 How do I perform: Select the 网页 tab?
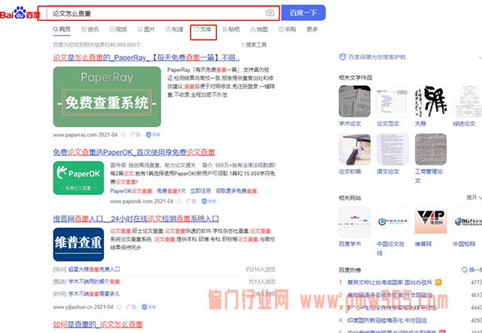click(x=62, y=29)
